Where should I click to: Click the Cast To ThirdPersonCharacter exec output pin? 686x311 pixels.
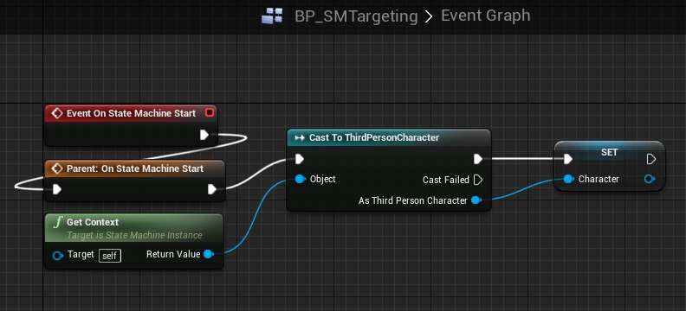click(x=478, y=159)
